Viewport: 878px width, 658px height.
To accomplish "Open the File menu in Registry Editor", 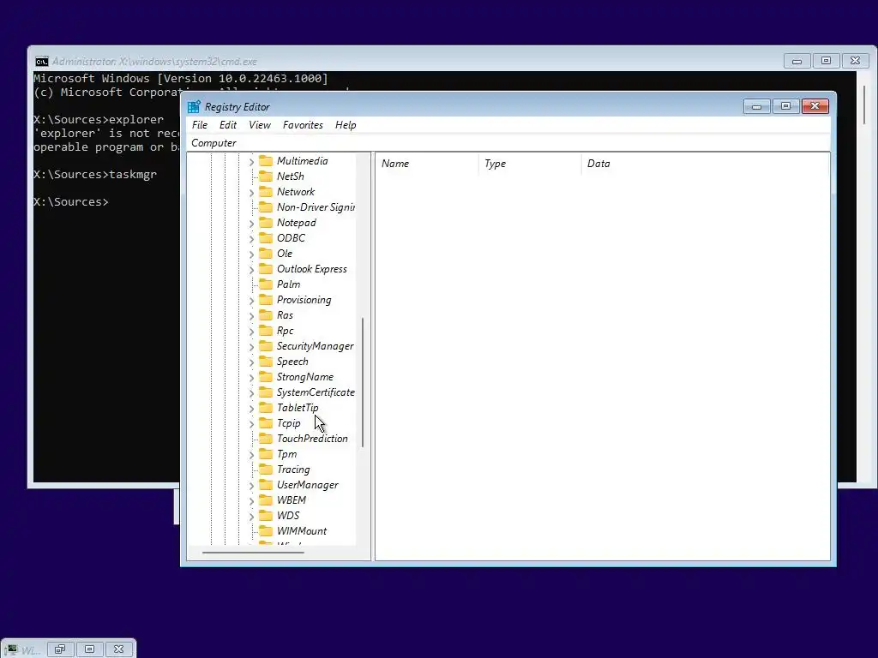I will pyautogui.click(x=199, y=125).
